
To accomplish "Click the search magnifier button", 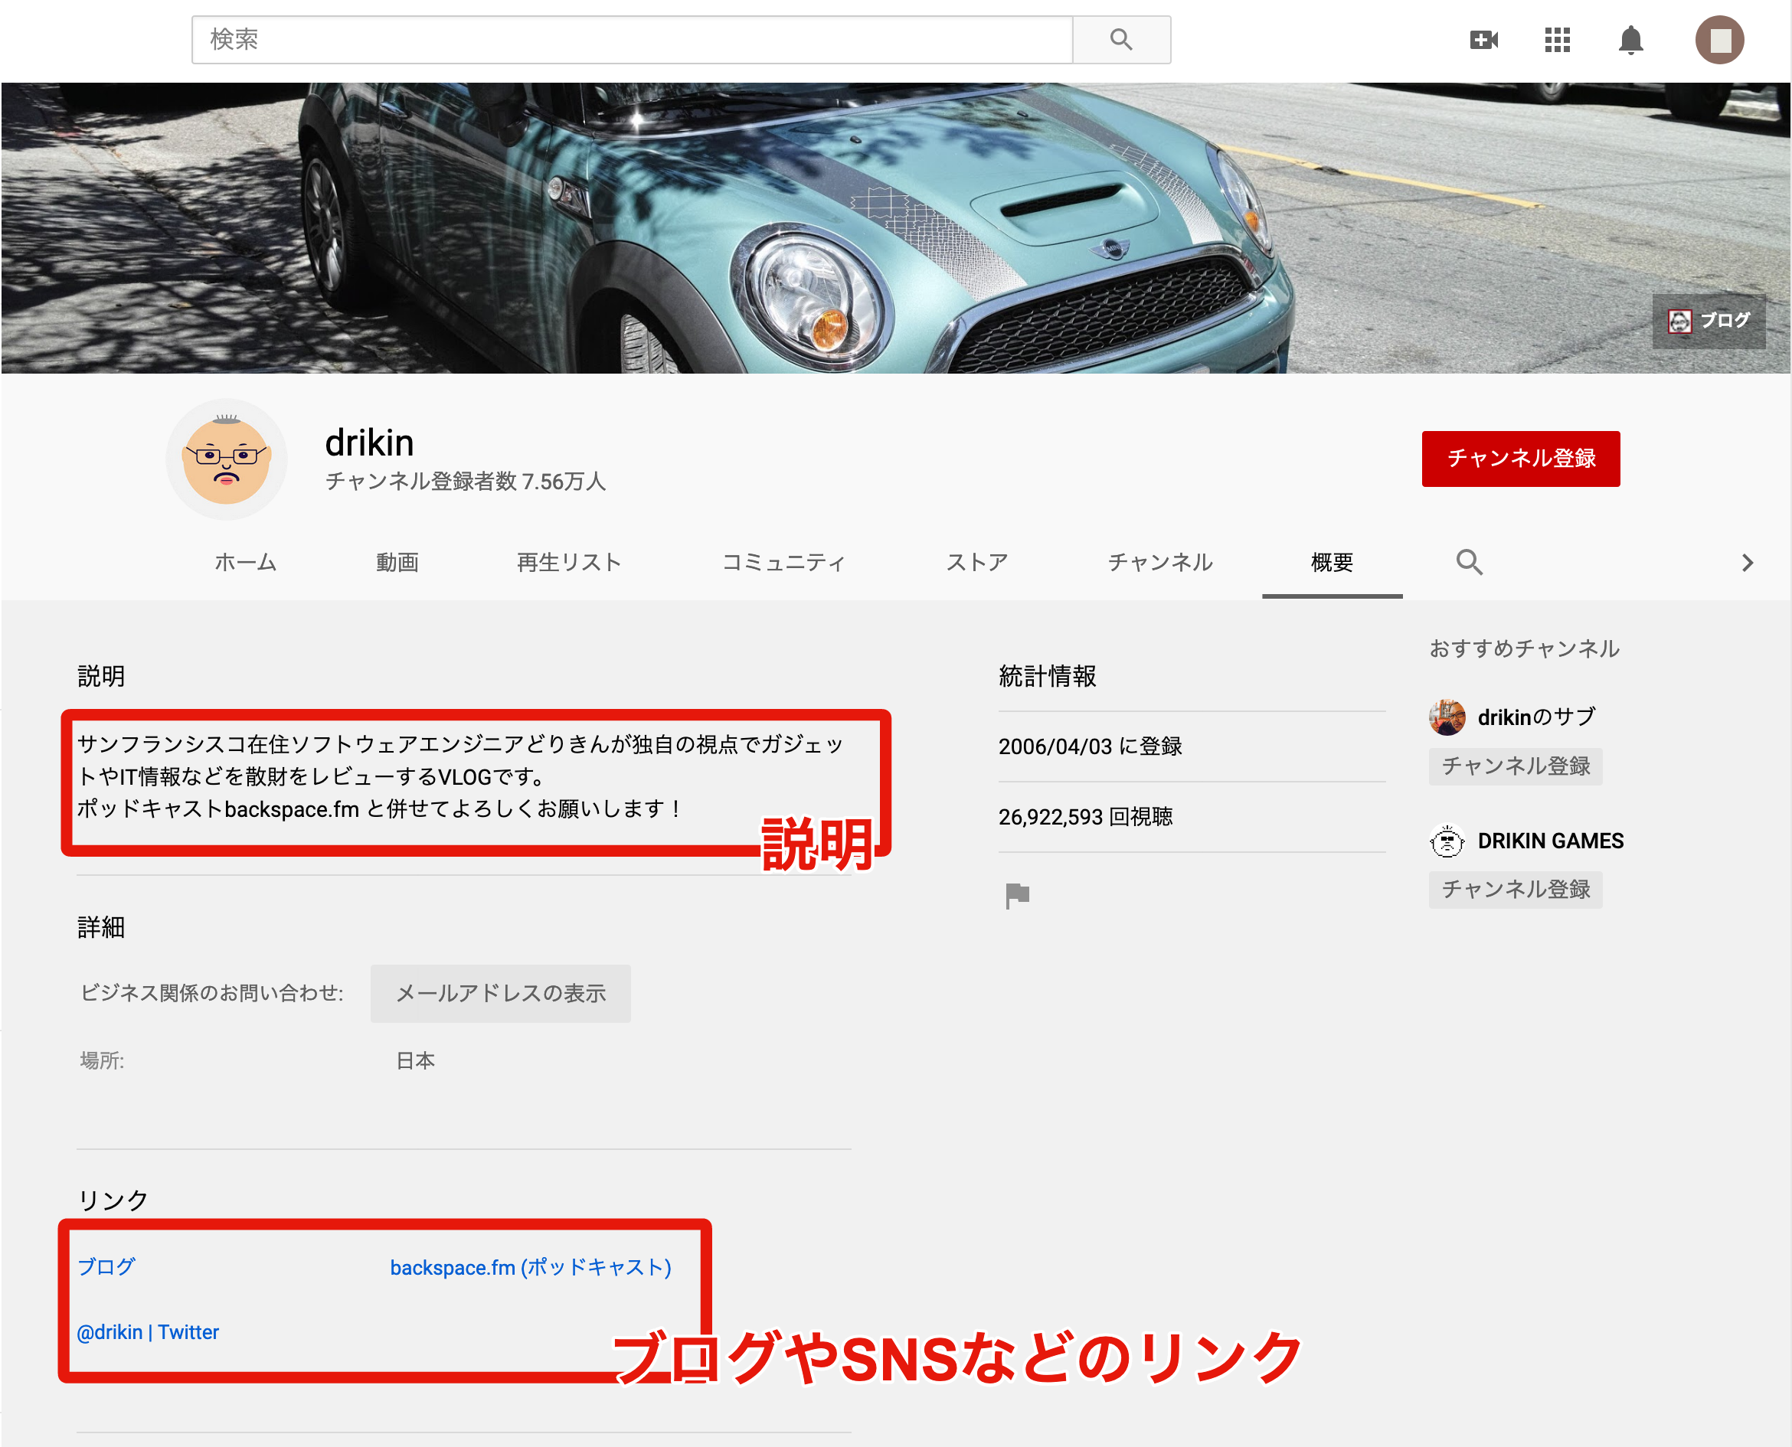I will 1120,39.
